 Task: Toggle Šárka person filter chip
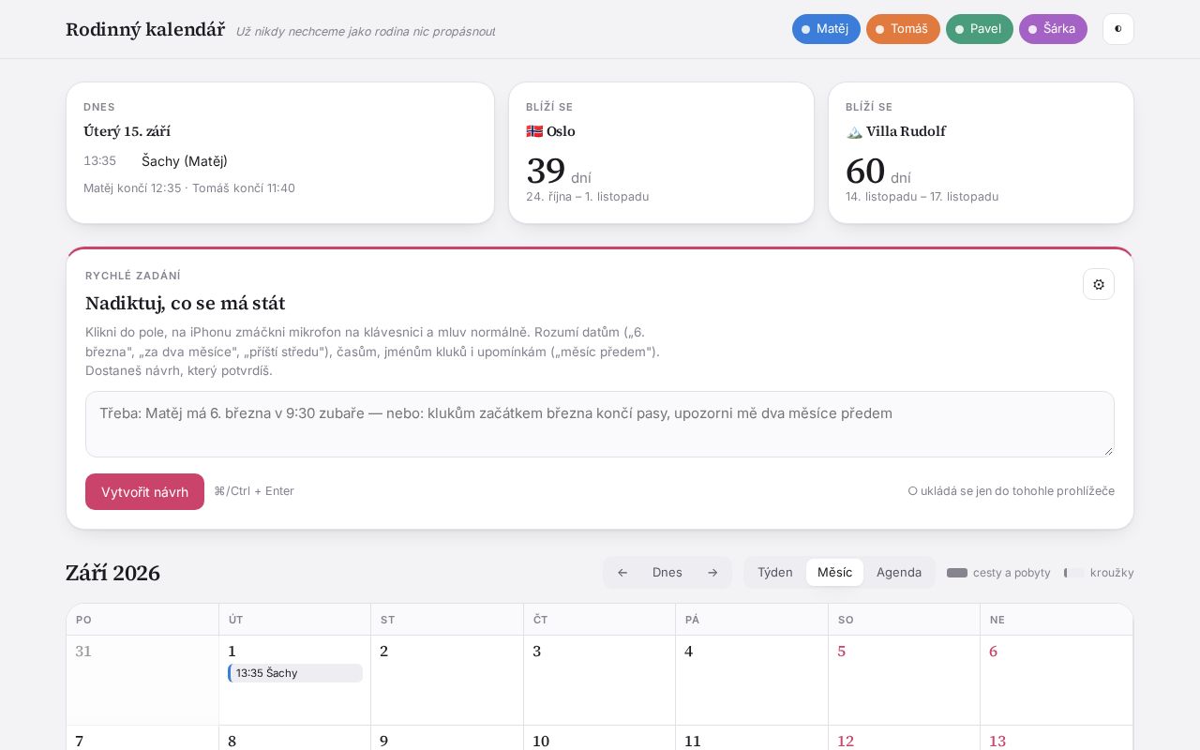(1053, 29)
